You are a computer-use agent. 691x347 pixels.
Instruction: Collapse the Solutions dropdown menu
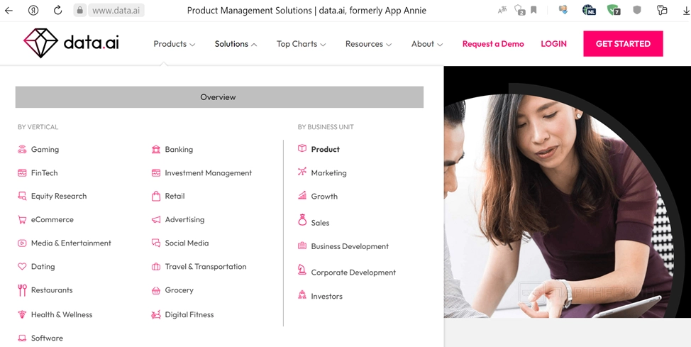point(236,44)
